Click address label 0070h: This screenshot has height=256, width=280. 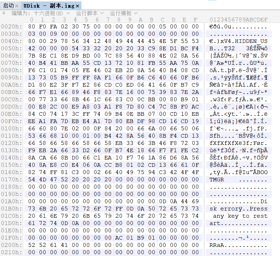11,63
